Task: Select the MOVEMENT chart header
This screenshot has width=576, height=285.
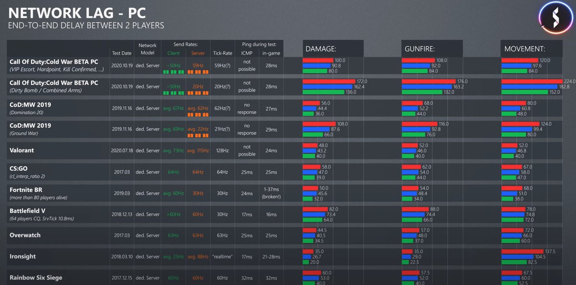Action: (x=532, y=49)
